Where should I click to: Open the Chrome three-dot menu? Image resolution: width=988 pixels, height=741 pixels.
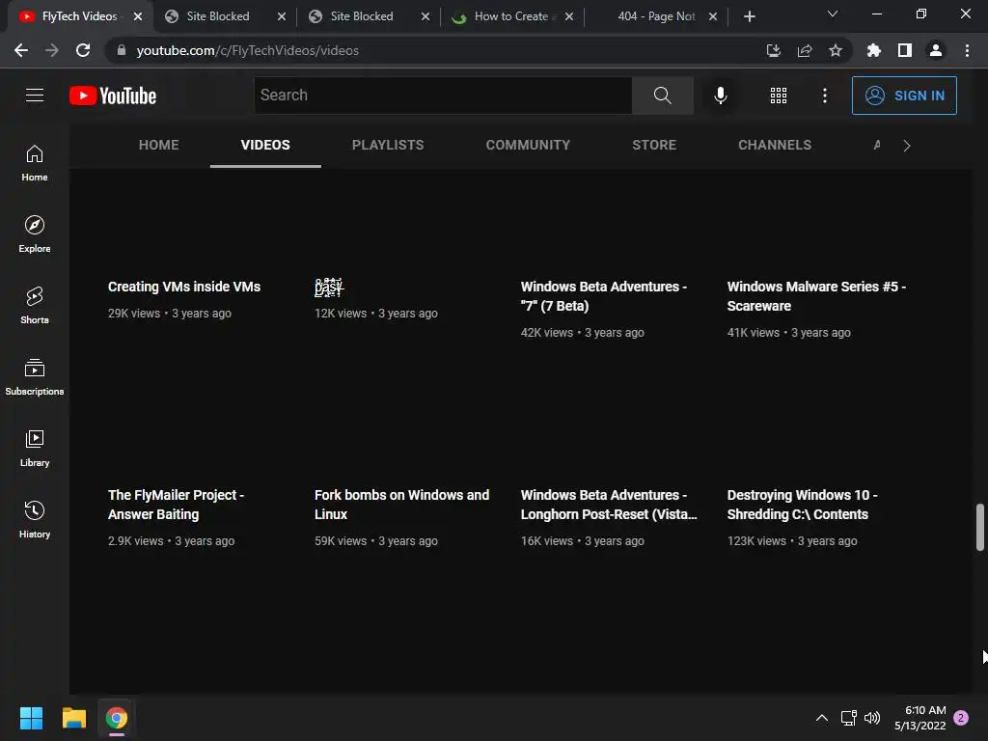pos(967,50)
